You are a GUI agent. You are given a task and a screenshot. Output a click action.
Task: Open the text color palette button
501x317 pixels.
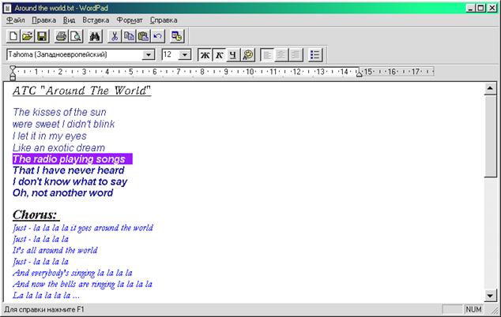click(248, 55)
